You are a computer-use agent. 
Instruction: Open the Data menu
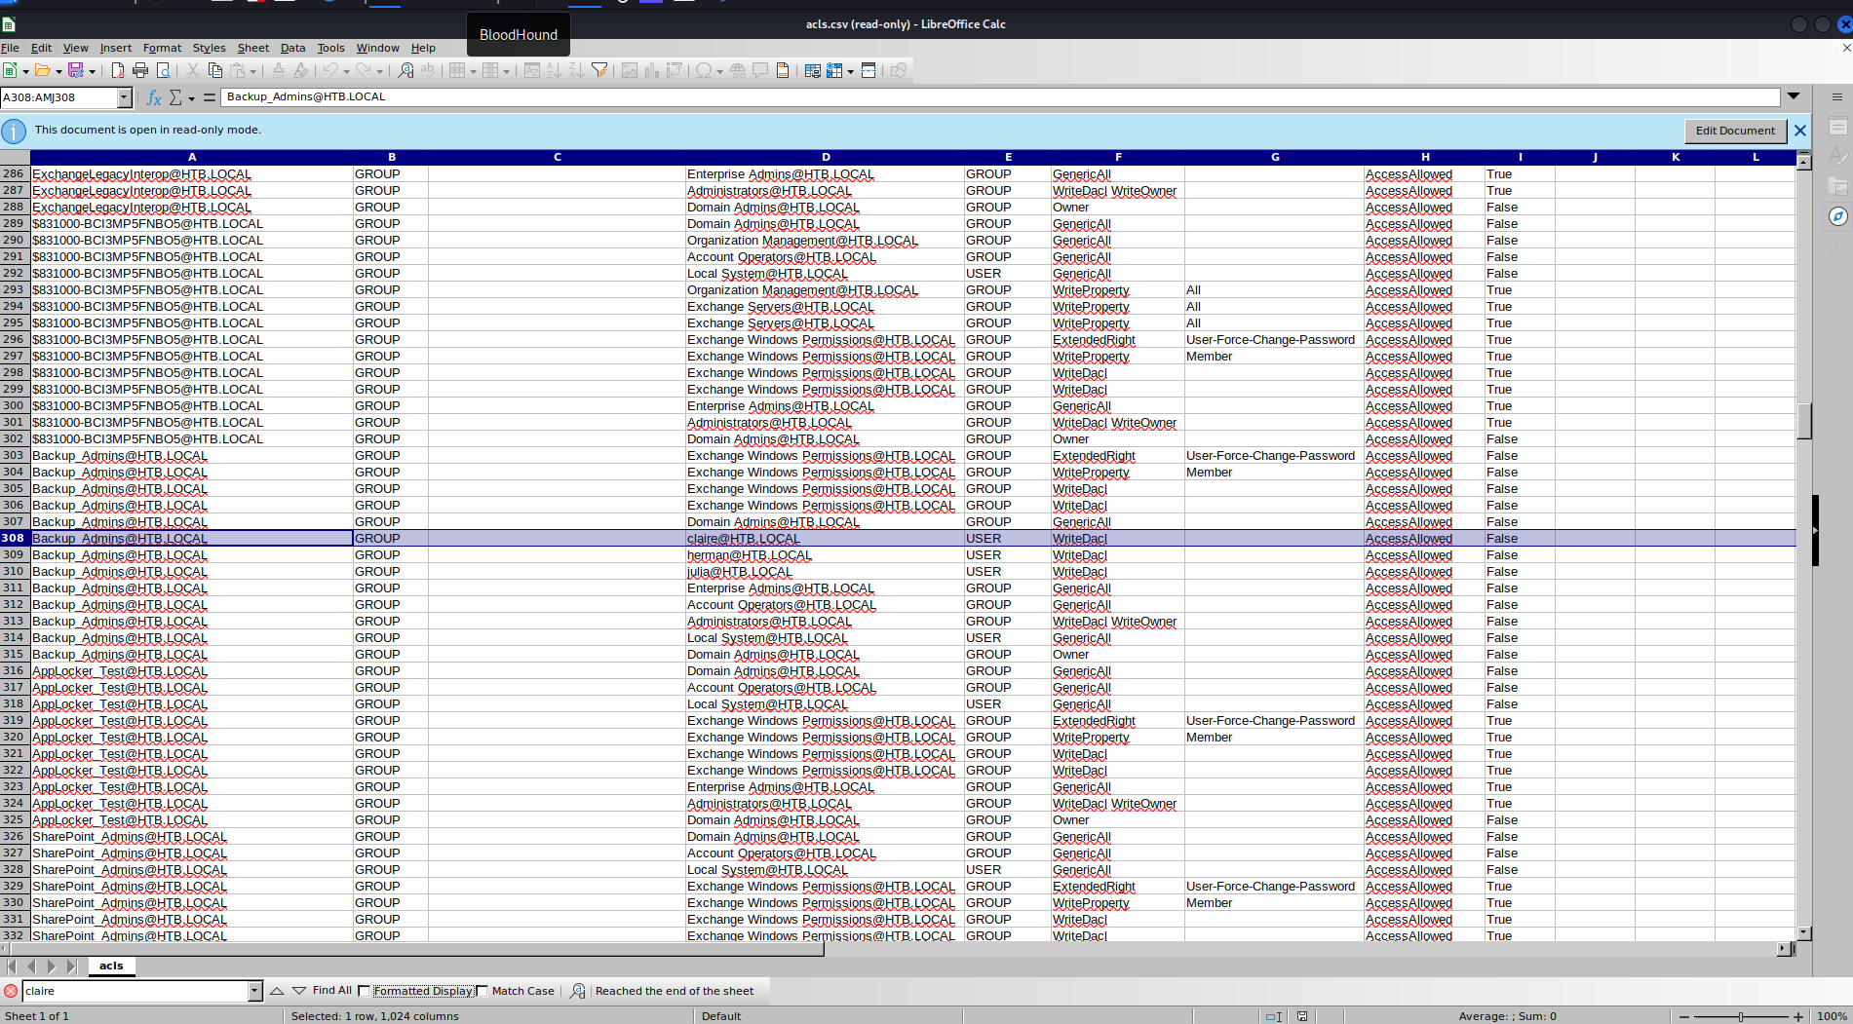click(292, 48)
